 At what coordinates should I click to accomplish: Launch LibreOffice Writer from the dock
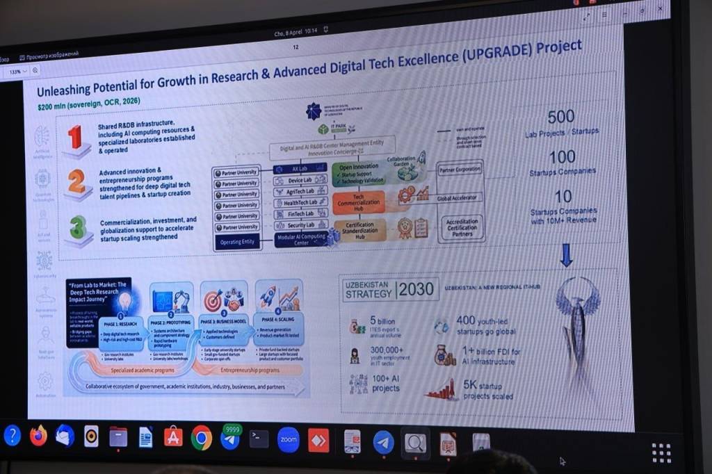tap(145, 437)
